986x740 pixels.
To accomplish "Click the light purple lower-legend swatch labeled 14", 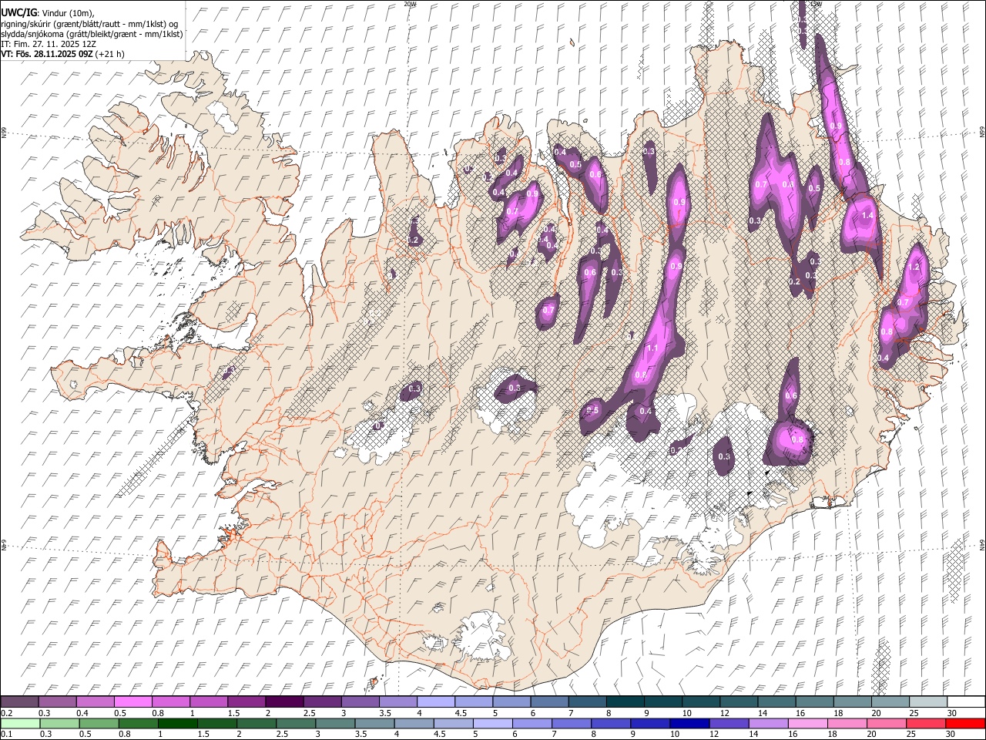I will [768, 724].
